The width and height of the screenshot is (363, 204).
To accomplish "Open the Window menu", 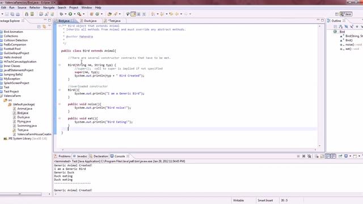I will pos(87,7).
